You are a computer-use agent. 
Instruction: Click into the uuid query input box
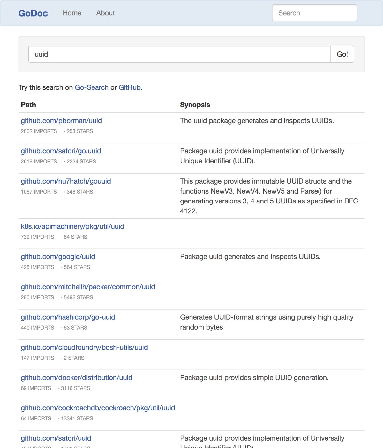[x=179, y=54]
